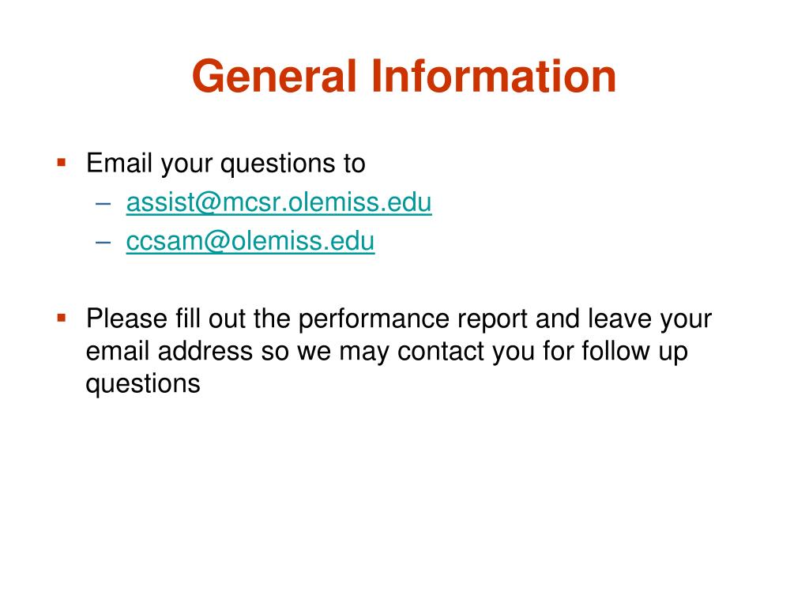
Task: Click the dash before assist@mcsr.olemiss.edu
Action: tap(106, 204)
